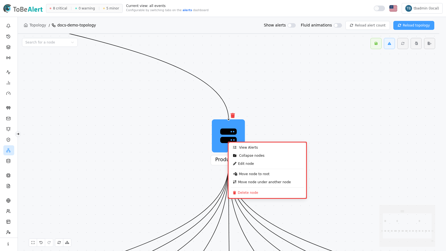
Task: Click the topology minimap overview
Action: coord(407,226)
